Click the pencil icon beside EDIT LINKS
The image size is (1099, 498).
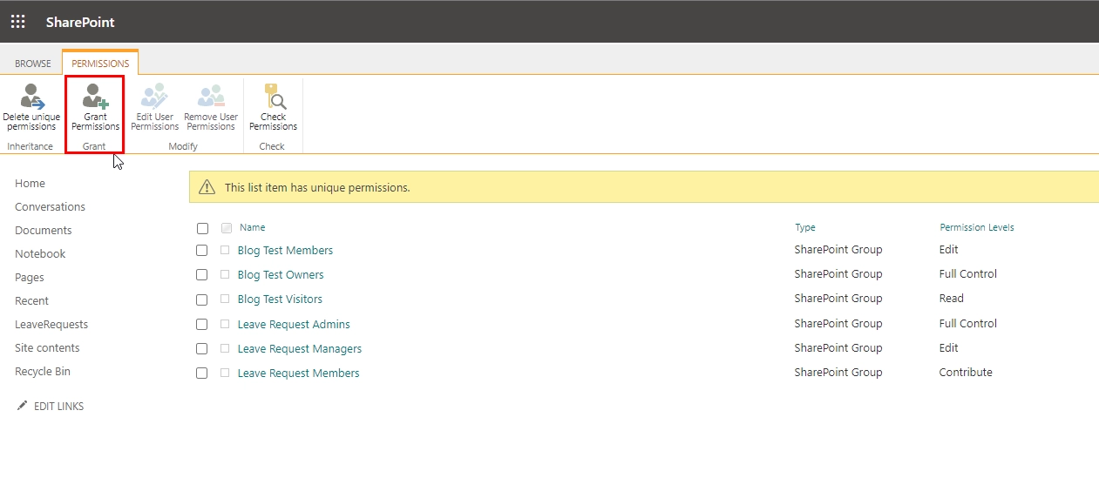(x=22, y=406)
